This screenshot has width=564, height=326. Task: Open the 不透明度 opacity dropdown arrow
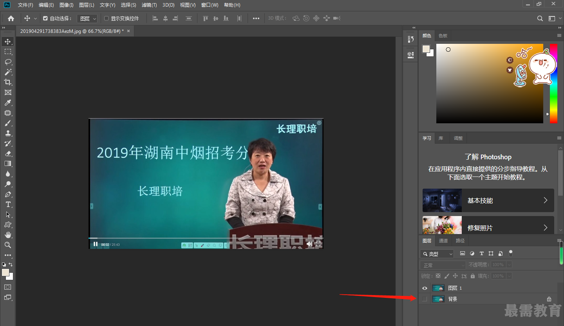[x=509, y=265]
